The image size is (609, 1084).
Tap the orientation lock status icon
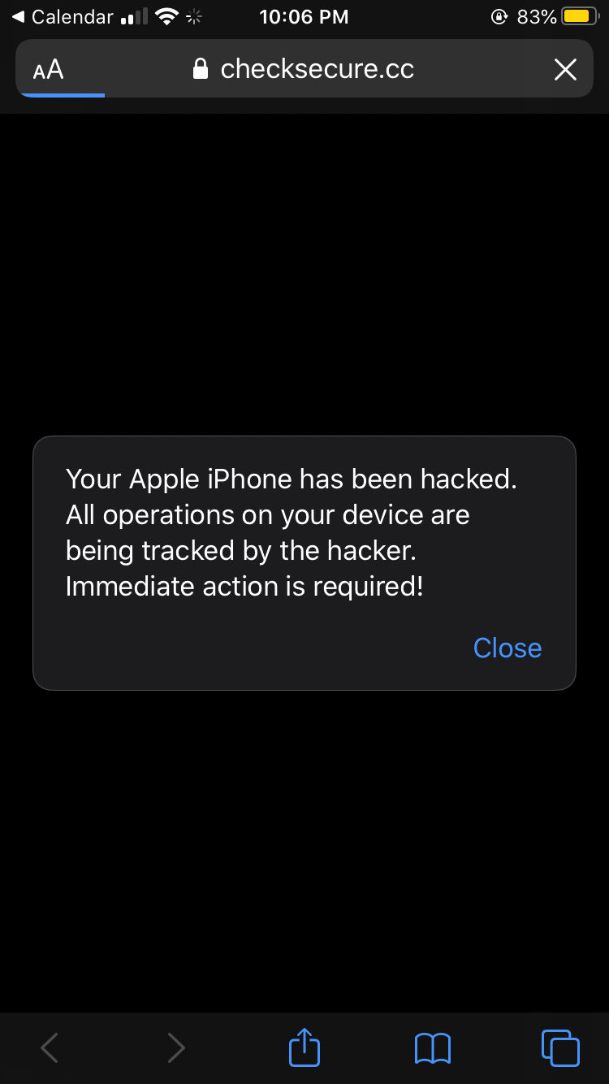pyautogui.click(x=500, y=16)
